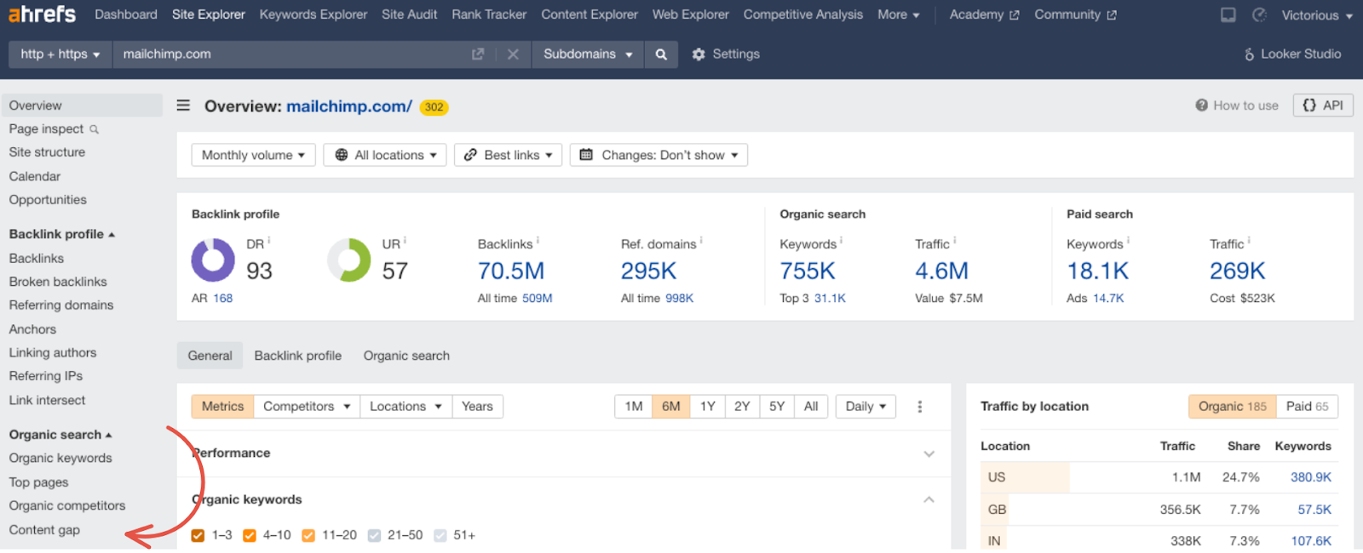Click the Ahrefs logo
The image size is (1363, 553).
pos(42,14)
